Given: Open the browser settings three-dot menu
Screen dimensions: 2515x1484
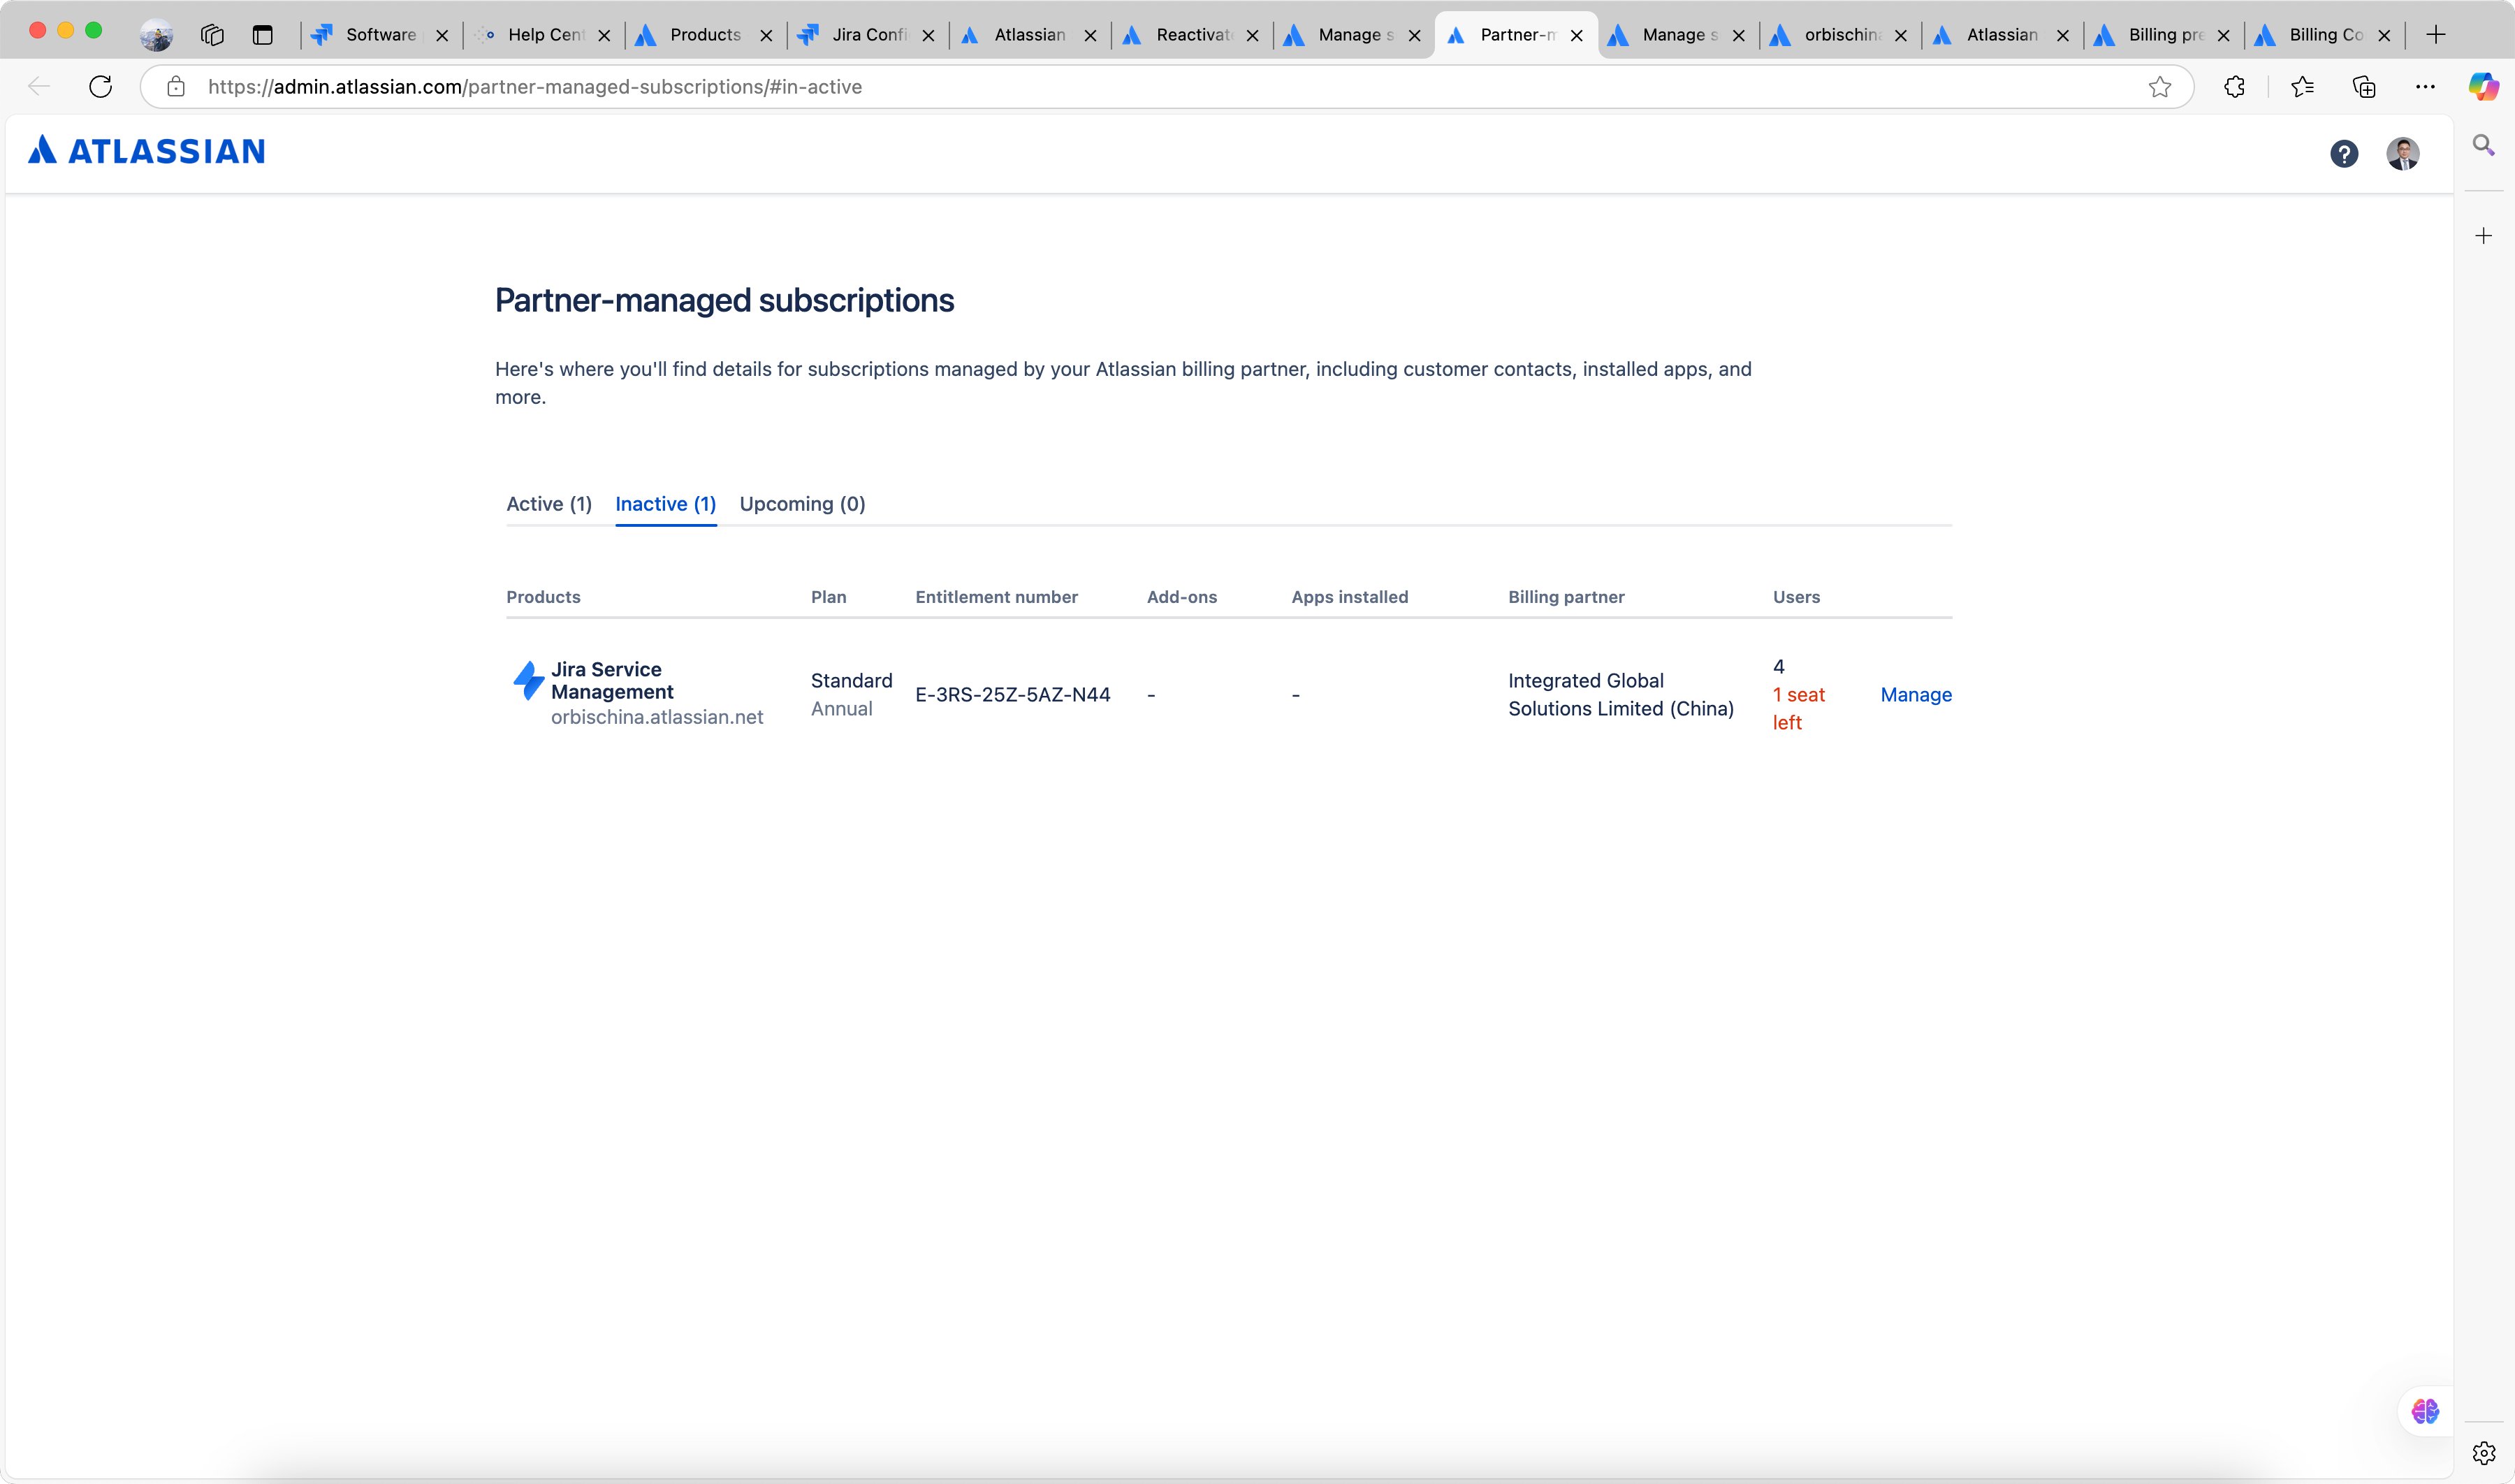Looking at the screenshot, I should (x=2426, y=86).
